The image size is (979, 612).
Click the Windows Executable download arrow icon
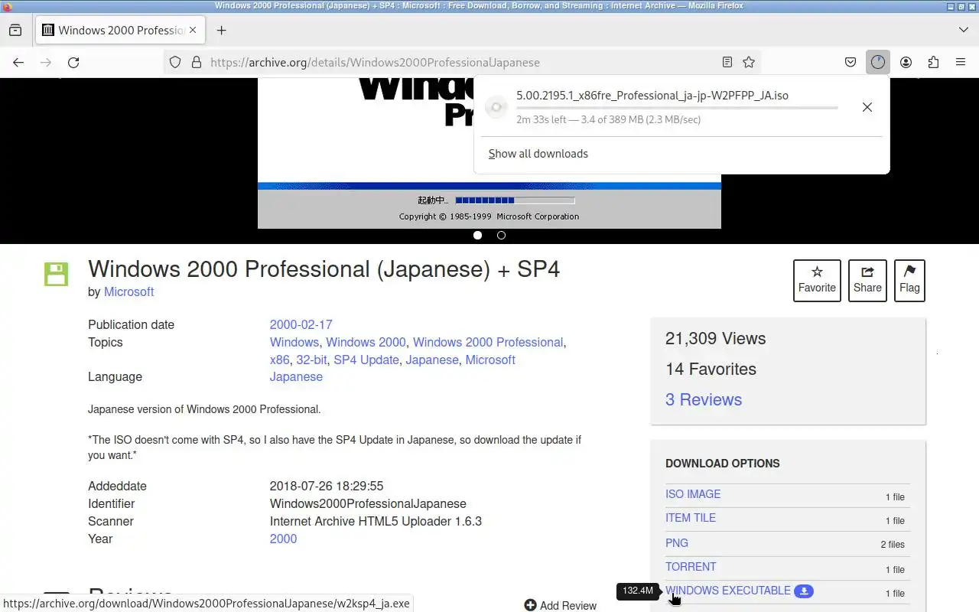[x=804, y=591]
